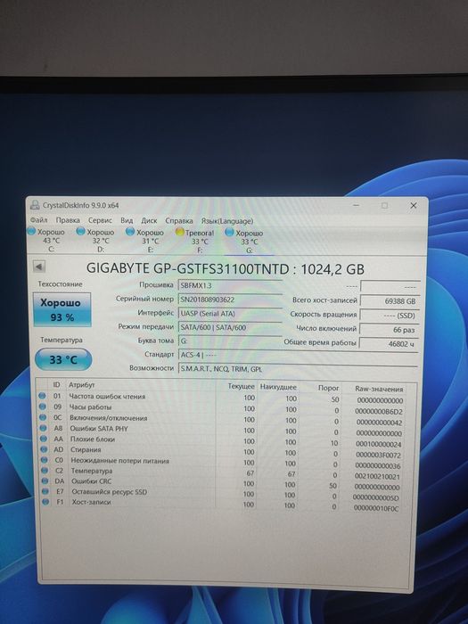This screenshot has width=468, height=624.
Task: Click the Прошивка field SBFMX1.3
Action: (230, 286)
